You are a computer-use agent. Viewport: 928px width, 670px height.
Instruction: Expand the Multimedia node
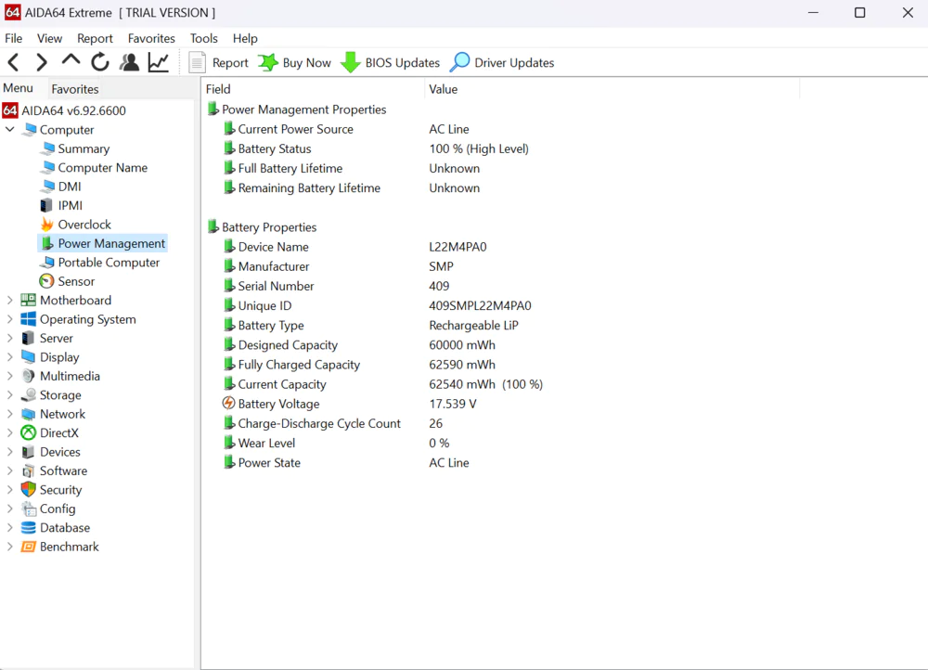tap(10, 376)
